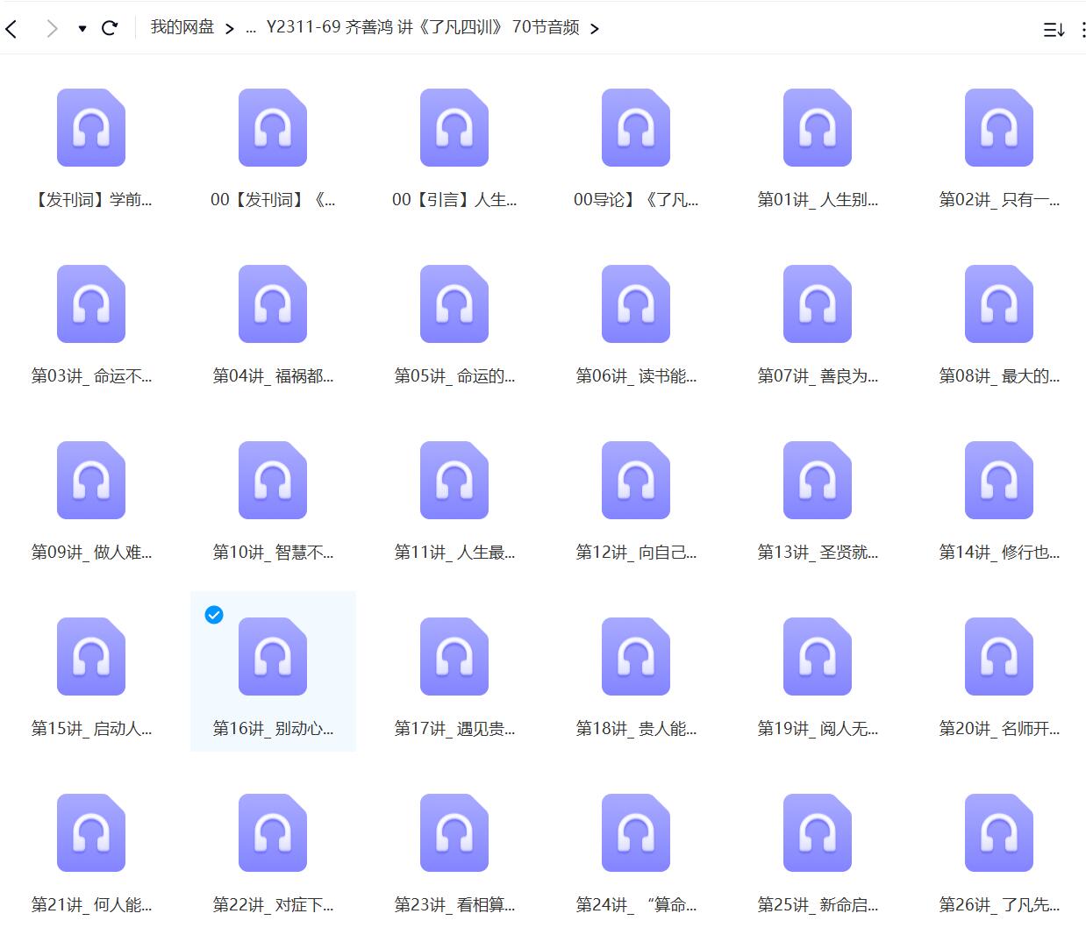The height and width of the screenshot is (942, 1086).
Task: Open audio file 第26讲_了凡先...
Action: click(x=998, y=833)
